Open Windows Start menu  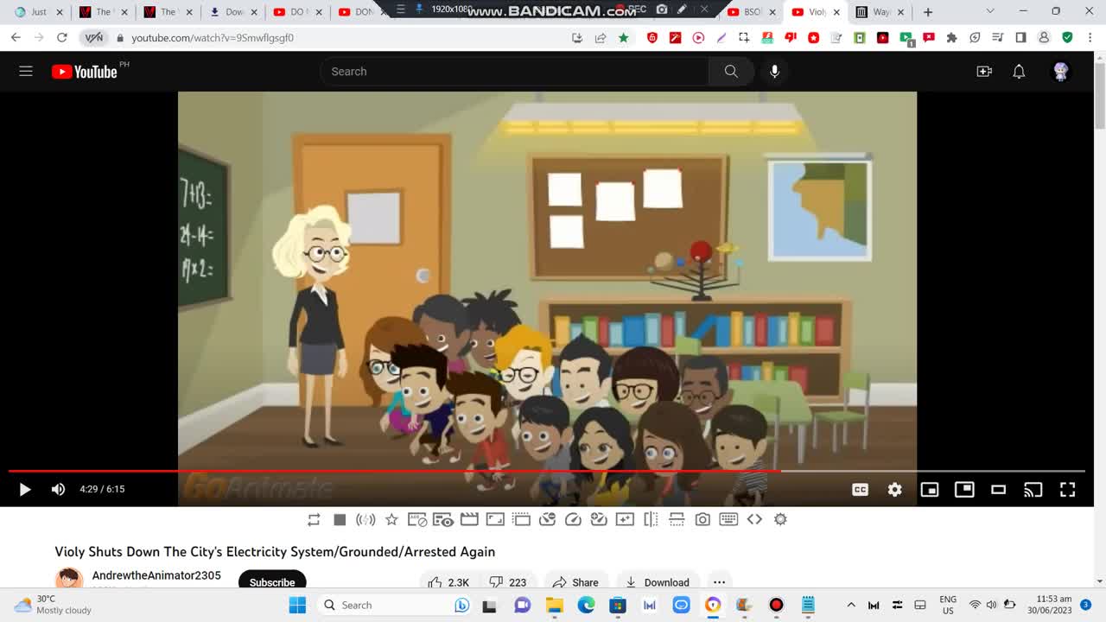point(297,605)
